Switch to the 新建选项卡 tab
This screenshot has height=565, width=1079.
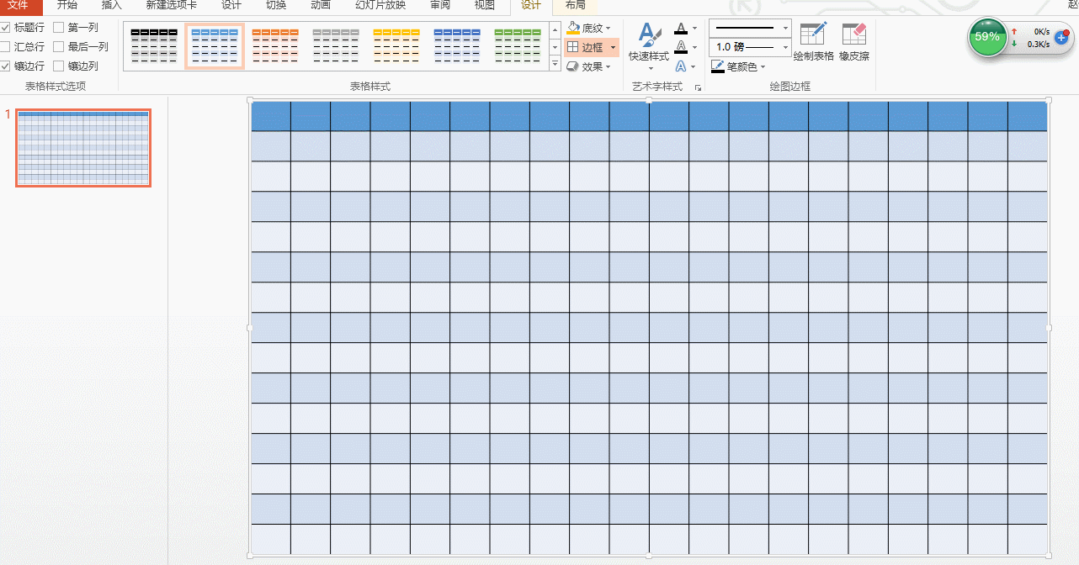click(172, 5)
